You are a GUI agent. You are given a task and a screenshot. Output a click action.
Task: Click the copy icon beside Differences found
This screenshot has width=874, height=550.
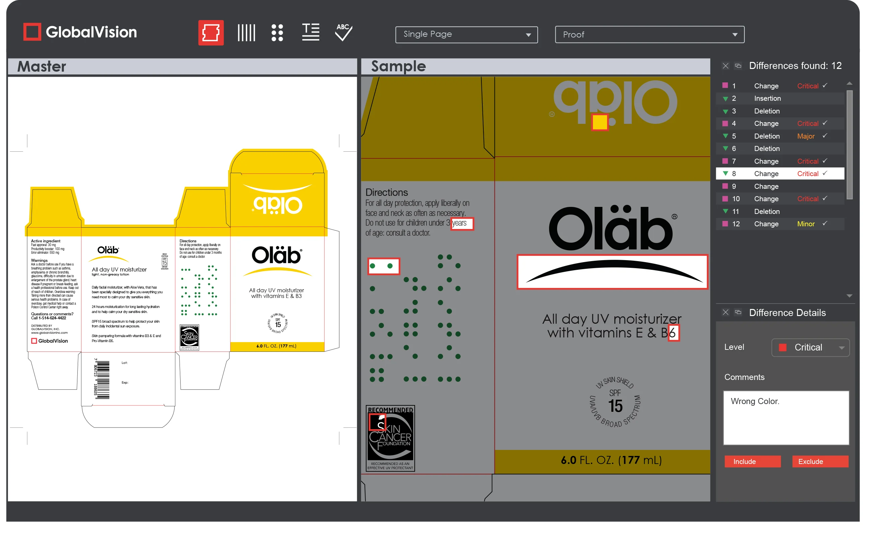click(x=738, y=66)
